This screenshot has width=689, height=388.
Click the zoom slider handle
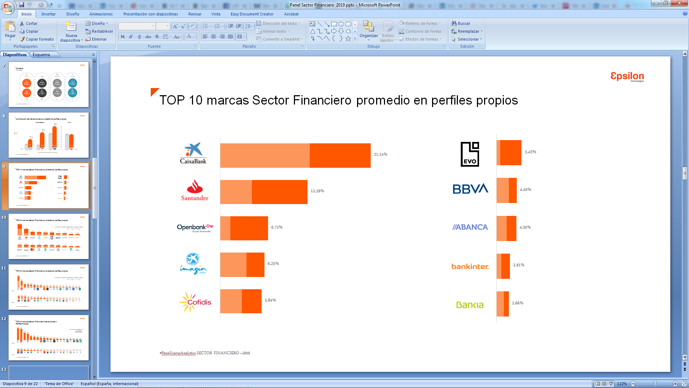pos(655,384)
